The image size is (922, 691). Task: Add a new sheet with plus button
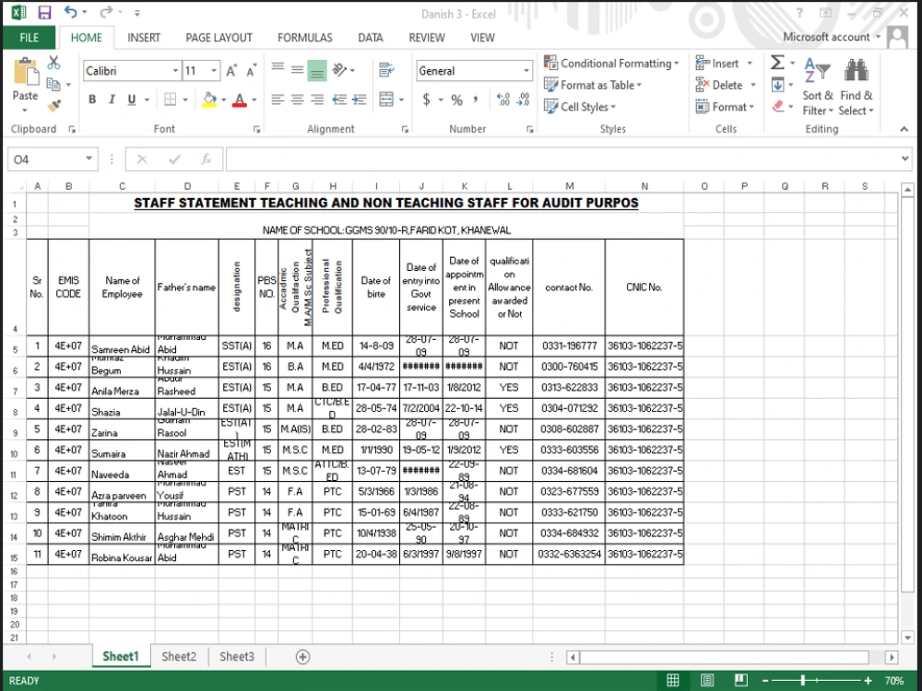[x=302, y=656]
